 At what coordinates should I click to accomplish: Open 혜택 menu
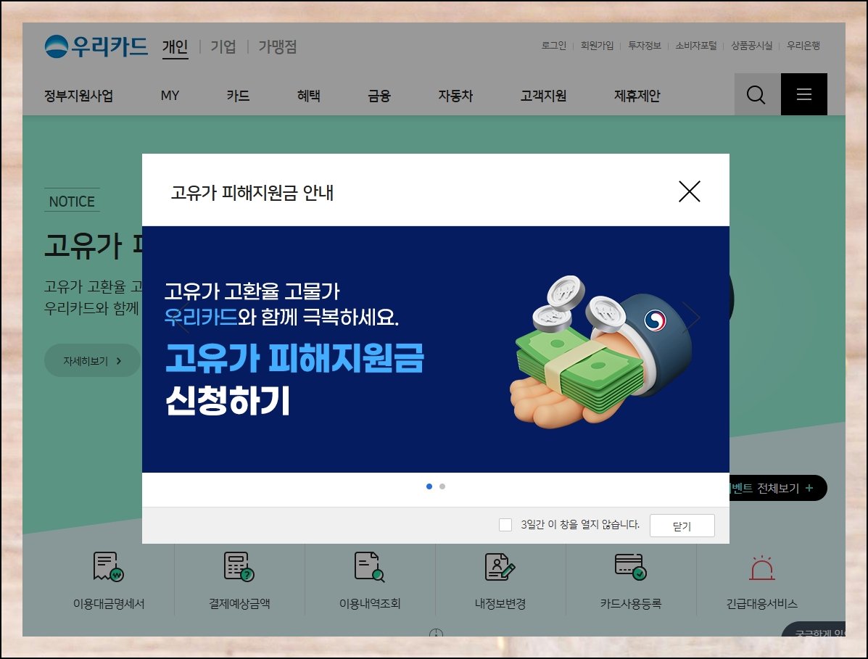tap(309, 96)
